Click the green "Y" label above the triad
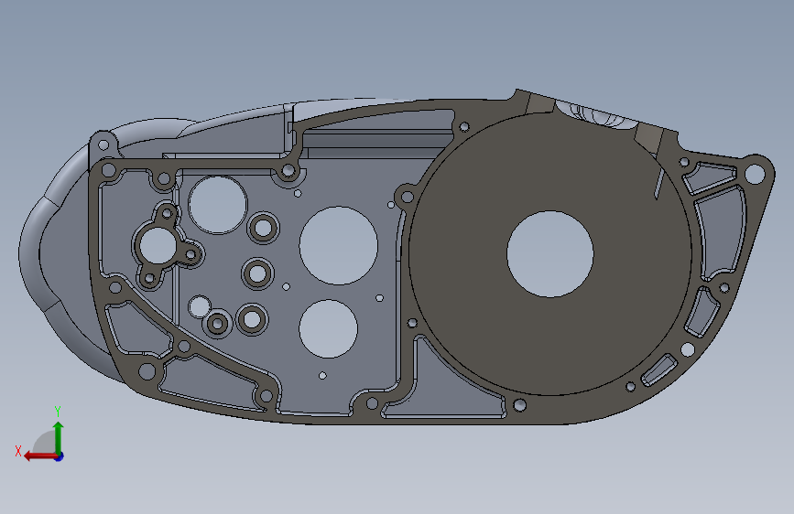This screenshot has height=514, width=794. (58, 412)
